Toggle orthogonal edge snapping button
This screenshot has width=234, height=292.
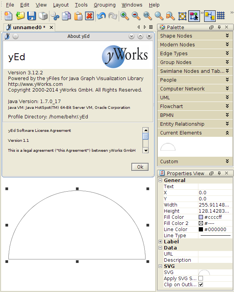210,16
